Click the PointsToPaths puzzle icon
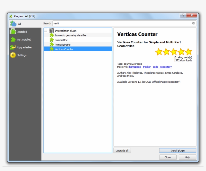The height and width of the screenshot is (171, 206). coord(52,44)
